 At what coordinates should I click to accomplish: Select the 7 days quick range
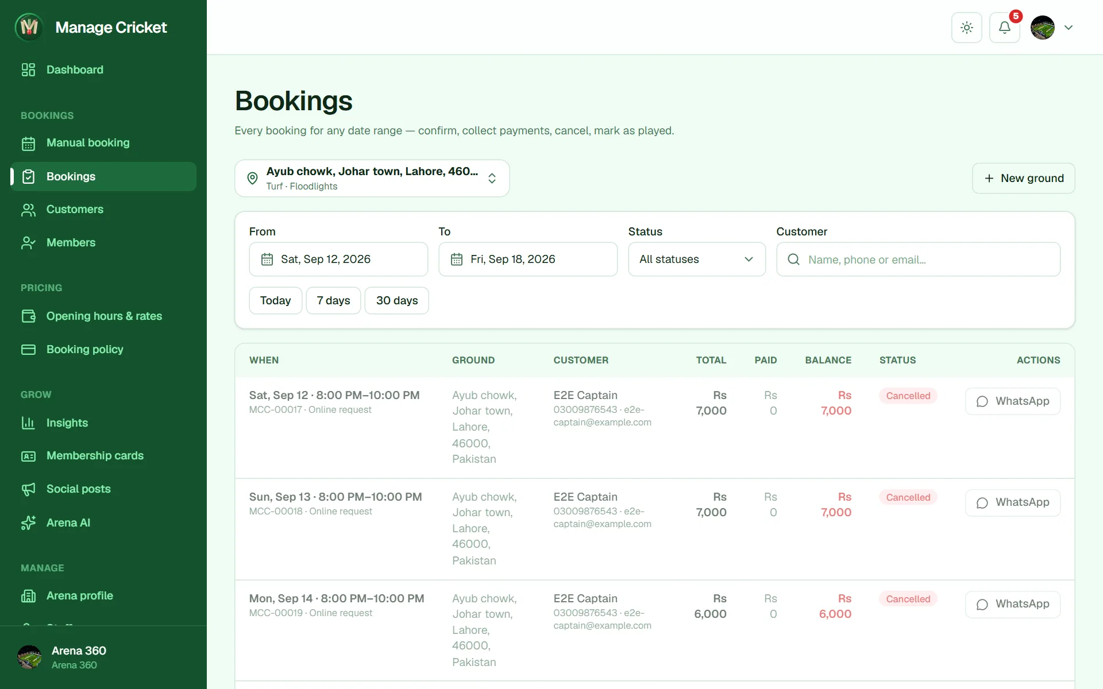click(333, 301)
